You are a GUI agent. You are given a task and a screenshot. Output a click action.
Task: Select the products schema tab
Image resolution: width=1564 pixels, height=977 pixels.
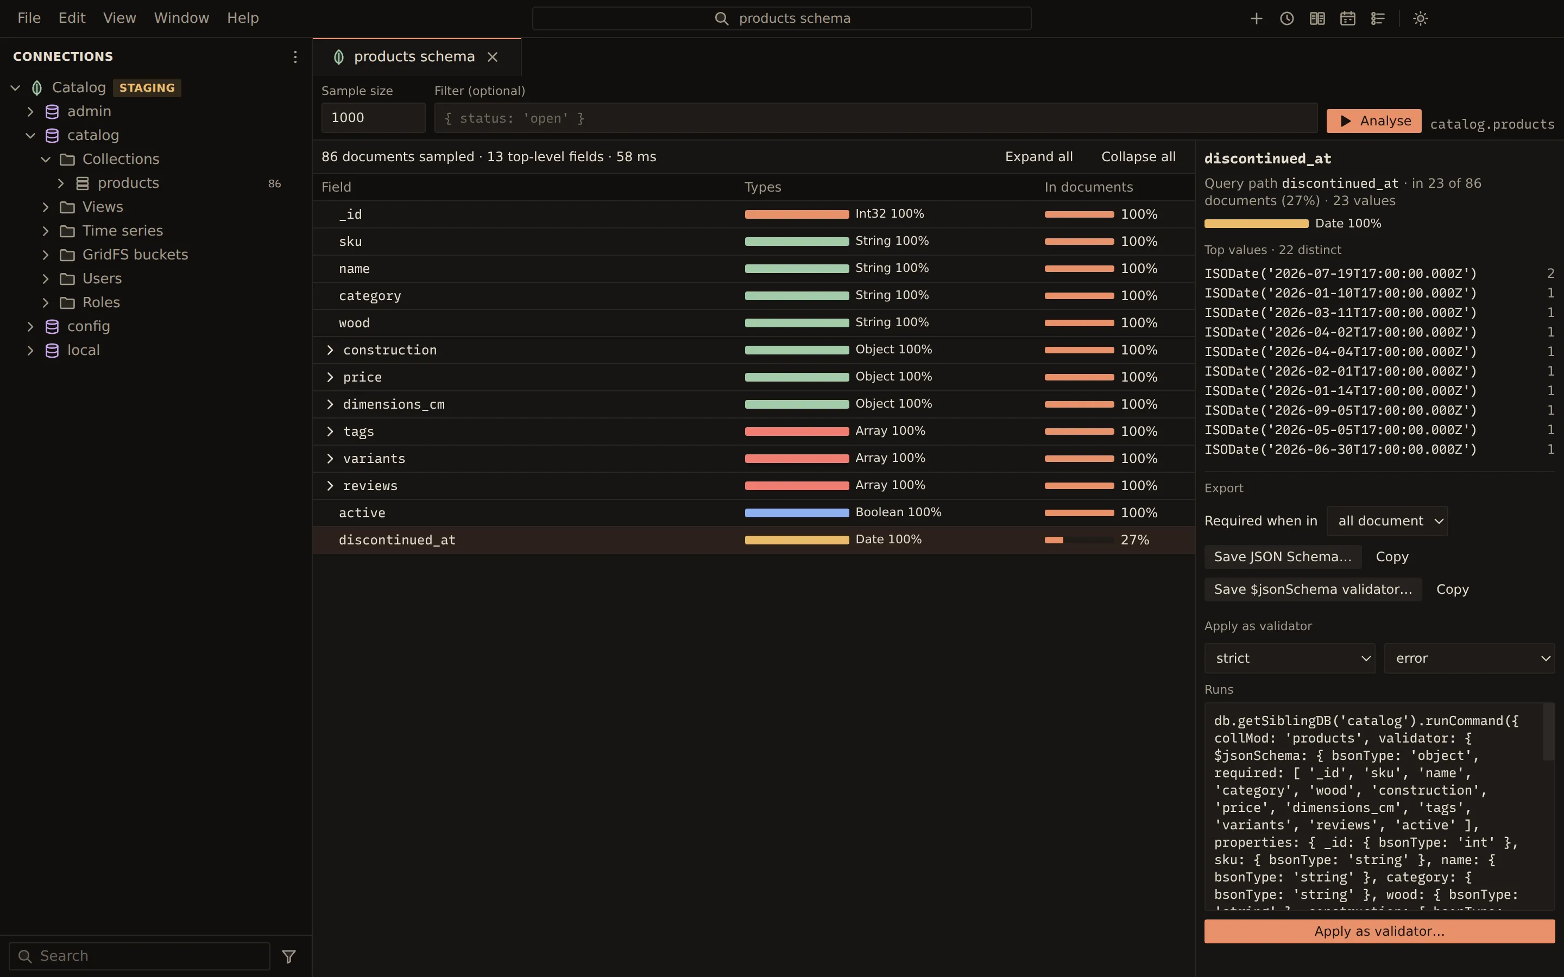click(x=416, y=57)
